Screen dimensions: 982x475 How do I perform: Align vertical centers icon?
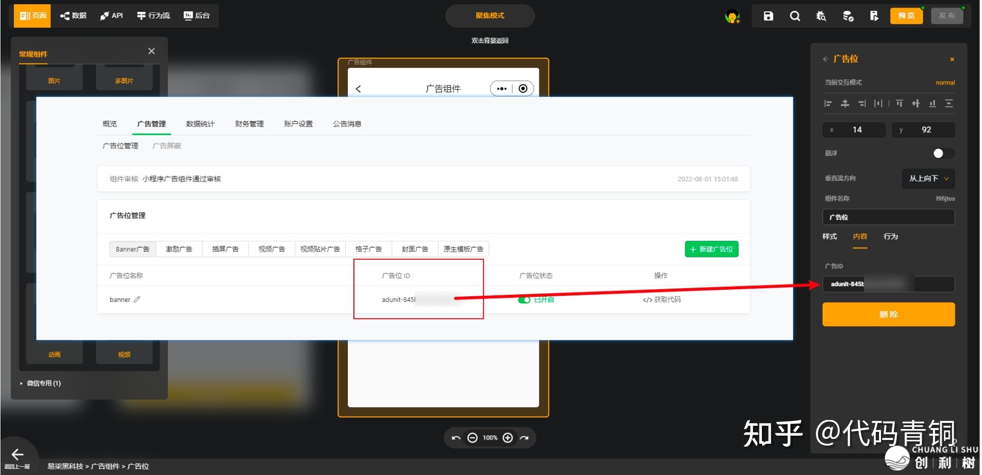916,103
